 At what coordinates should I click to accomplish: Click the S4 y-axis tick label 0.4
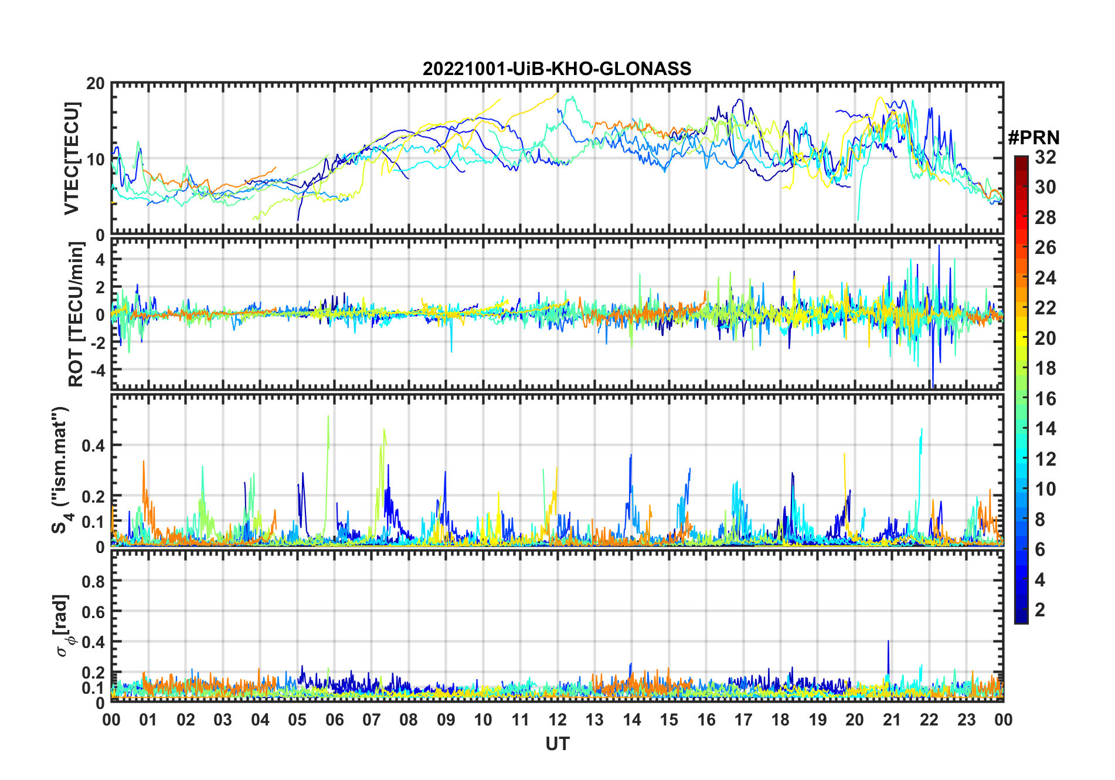[x=93, y=446]
